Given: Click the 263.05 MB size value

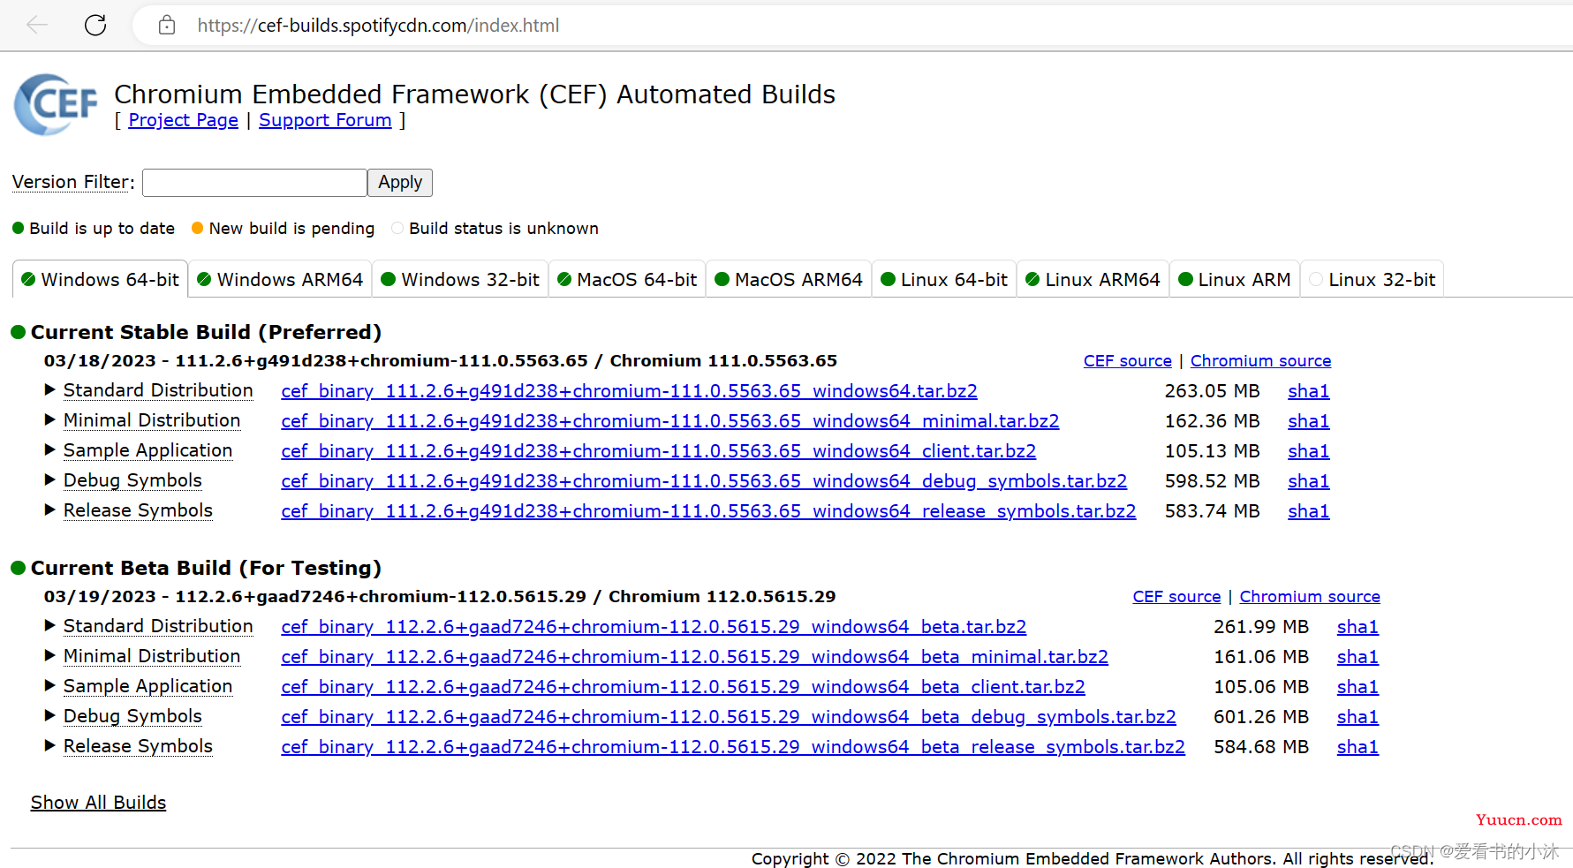Looking at the screenshot, I should click(1212, 391).
